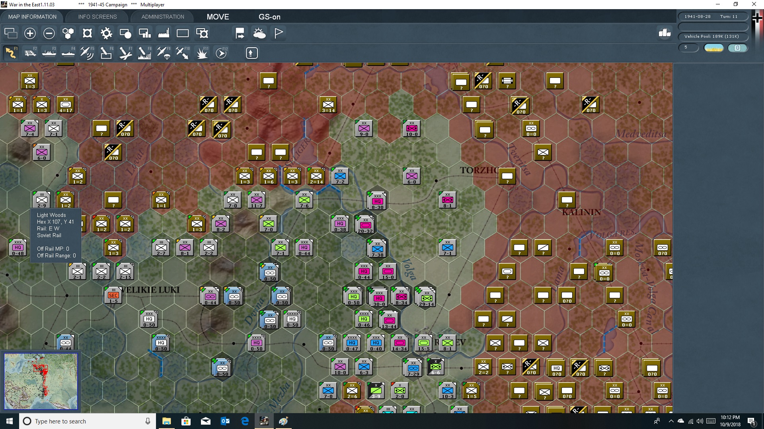This screenshot has height=429, width=764.
Task: Select the blue 7-38 unit counter
Action: [x=377, y=249]
